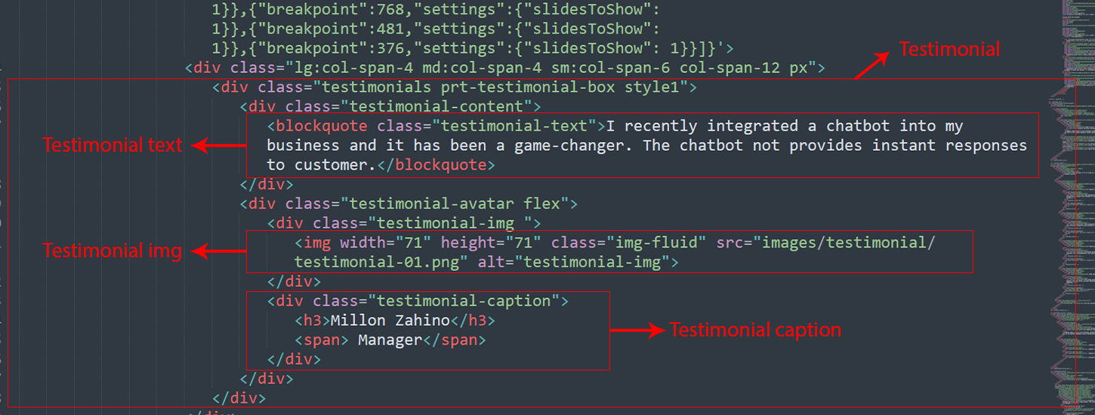This screenshot has width=1095, height=415.
Task: Click the word Manager inside the span
Action: point(390,340)
